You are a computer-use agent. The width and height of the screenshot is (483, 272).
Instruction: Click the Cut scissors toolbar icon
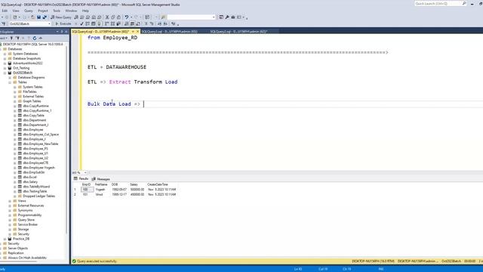pos(107,17)
